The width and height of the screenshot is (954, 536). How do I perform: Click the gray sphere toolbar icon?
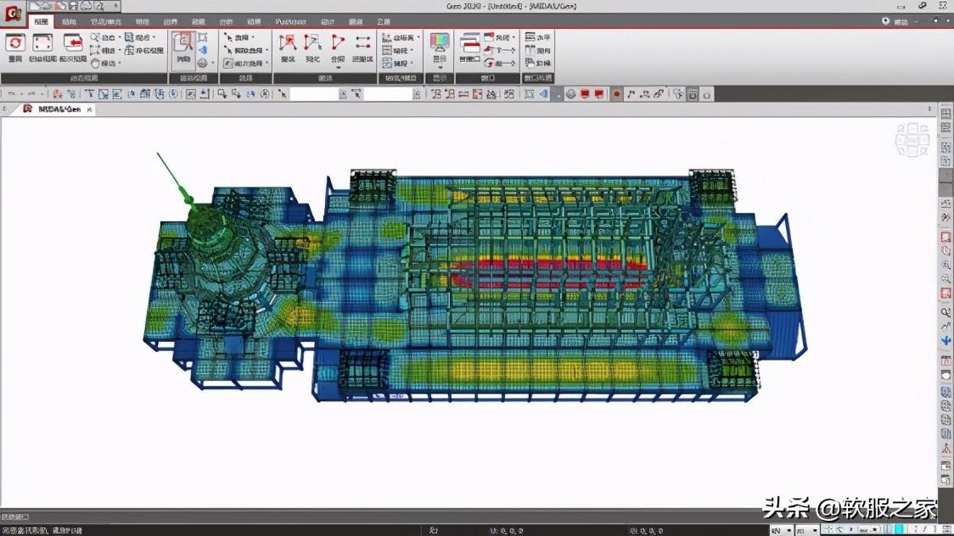[570, 94]
